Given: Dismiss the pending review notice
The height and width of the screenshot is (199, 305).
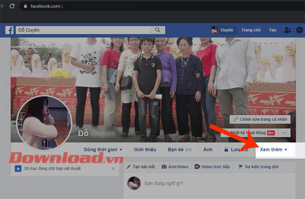Looking at the screenshot, I should [x=112, y=169].
